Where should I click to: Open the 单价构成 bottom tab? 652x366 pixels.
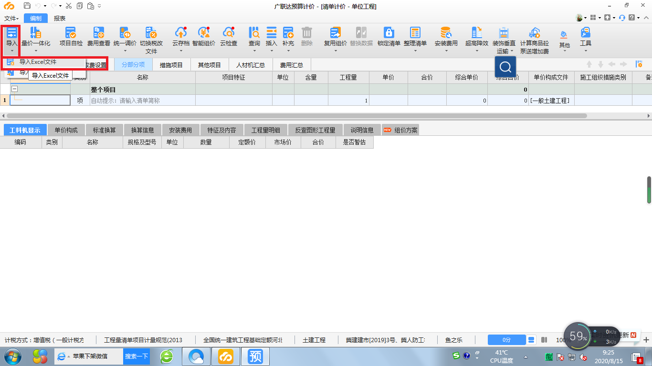tap(66, 130)
